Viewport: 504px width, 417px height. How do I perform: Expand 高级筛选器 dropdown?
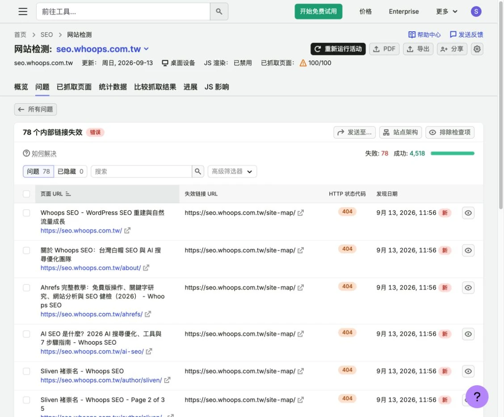coord(232,171)
